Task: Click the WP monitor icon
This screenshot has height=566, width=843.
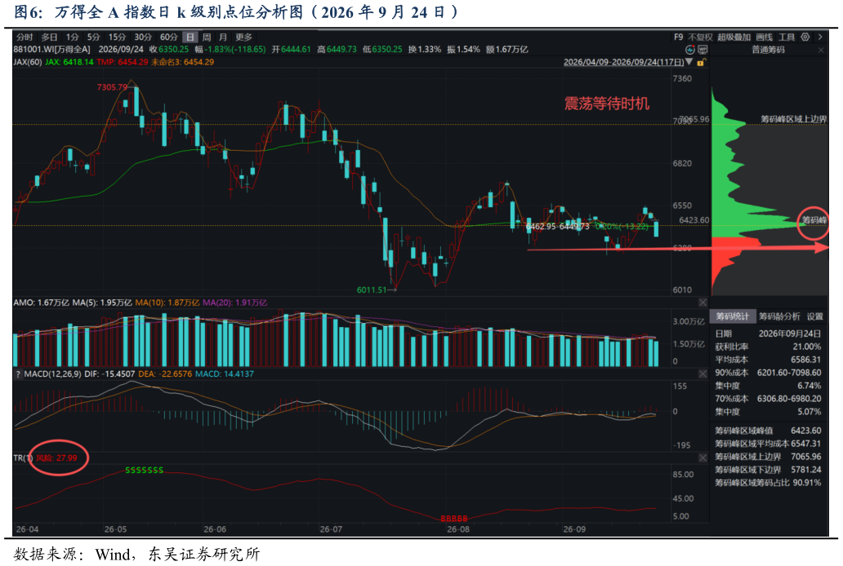Action: click(702, 50)
